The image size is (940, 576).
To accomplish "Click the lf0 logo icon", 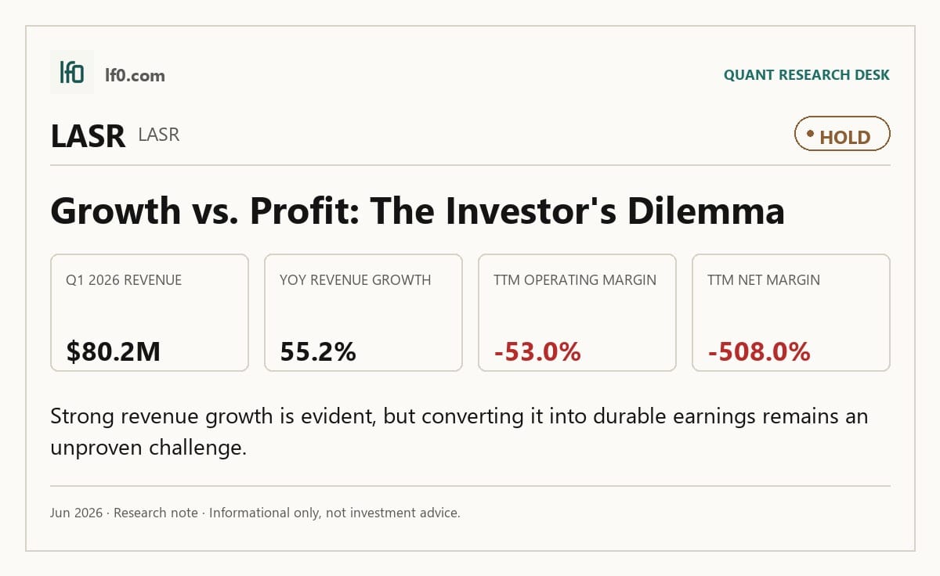I will [x=72, y=72].
